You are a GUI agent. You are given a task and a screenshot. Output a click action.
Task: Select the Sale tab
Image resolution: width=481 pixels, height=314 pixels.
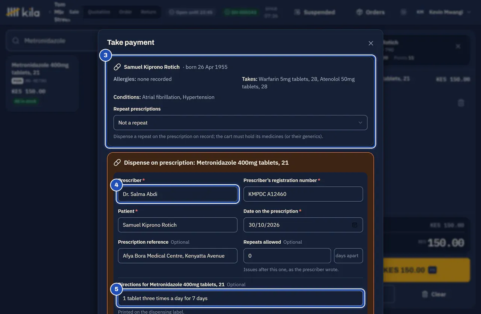(x=74, y=12)
